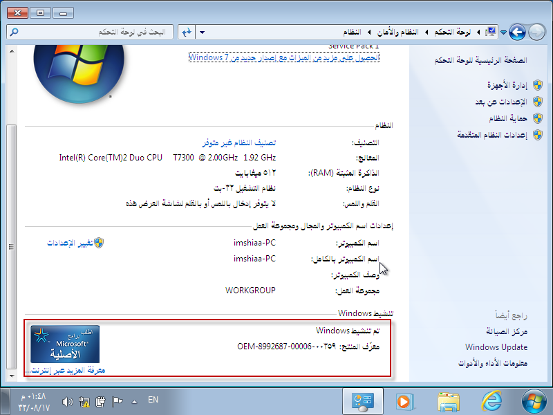553x415 pixels.
Task: Click the scrollbar up arrow
Action: point(12,51)
